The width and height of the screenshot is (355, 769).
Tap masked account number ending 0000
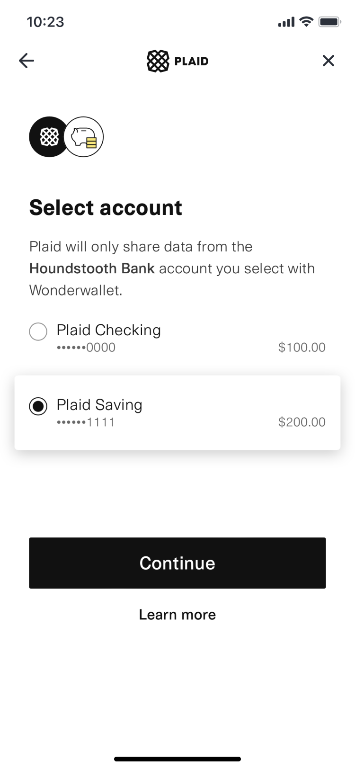(x=86, y=348)
